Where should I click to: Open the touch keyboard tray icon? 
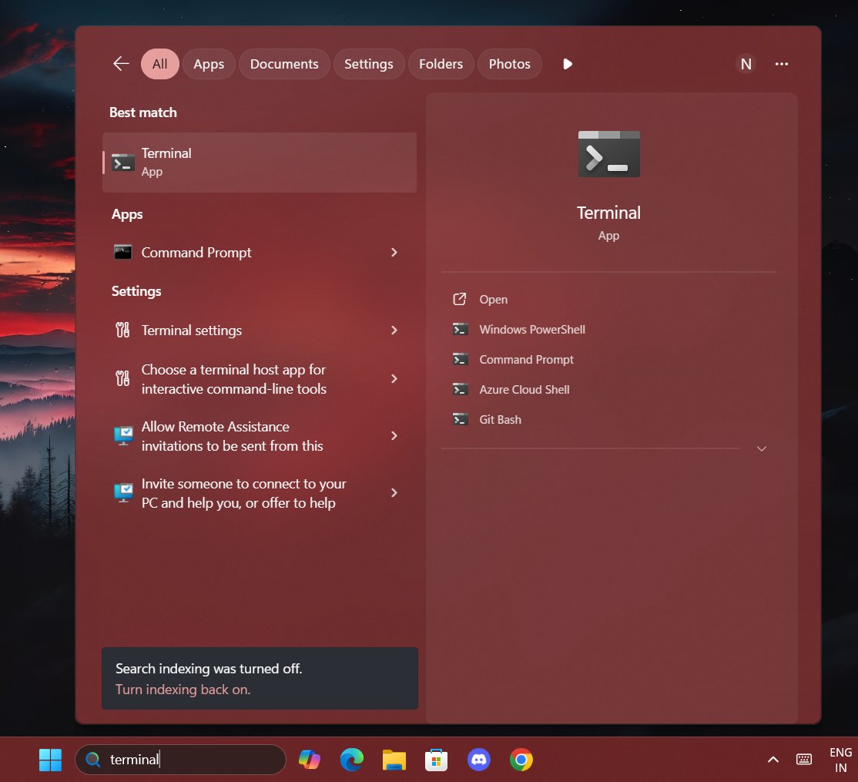pyautogui.click(x=804, y=759)
